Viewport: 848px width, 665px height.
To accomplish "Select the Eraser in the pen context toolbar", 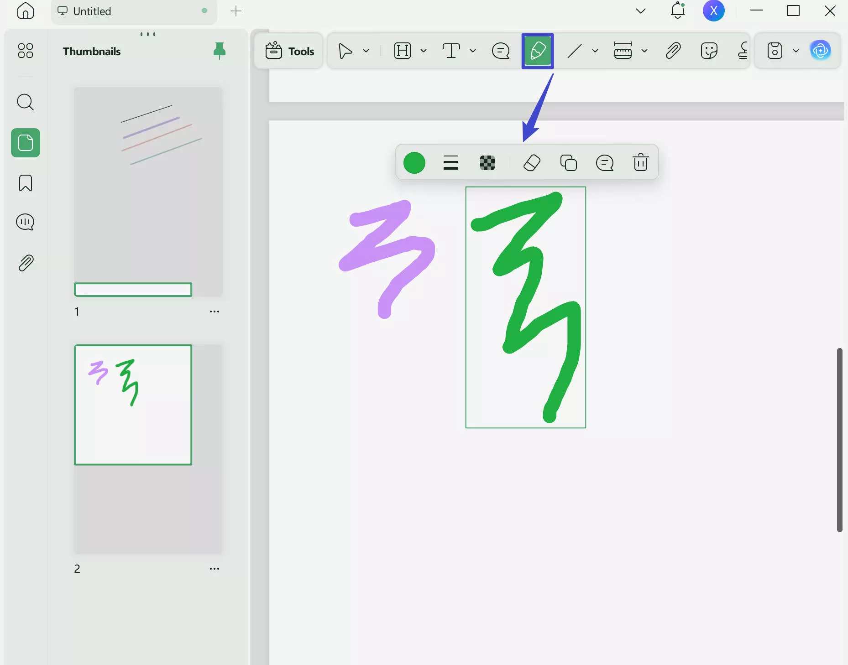I will pyautogui.click(x=532, y=162).
